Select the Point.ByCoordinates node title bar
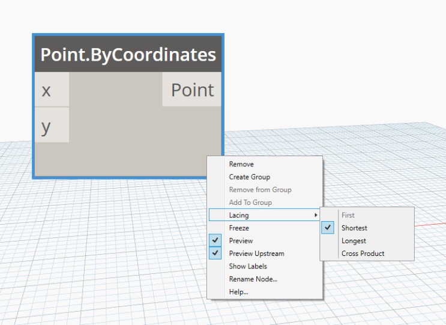The width and height of the screenshot is (446, 325). [128, 55]
